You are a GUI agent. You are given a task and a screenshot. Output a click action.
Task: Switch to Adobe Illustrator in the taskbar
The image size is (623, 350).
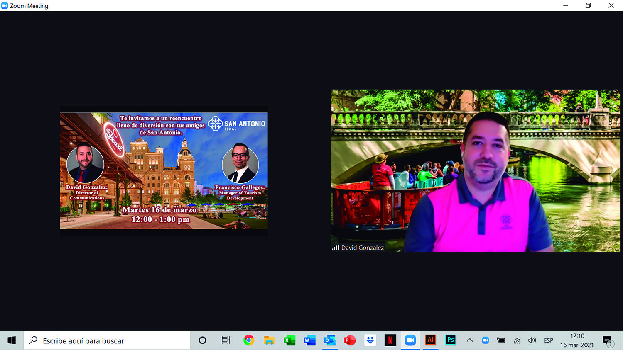[431, 340]
